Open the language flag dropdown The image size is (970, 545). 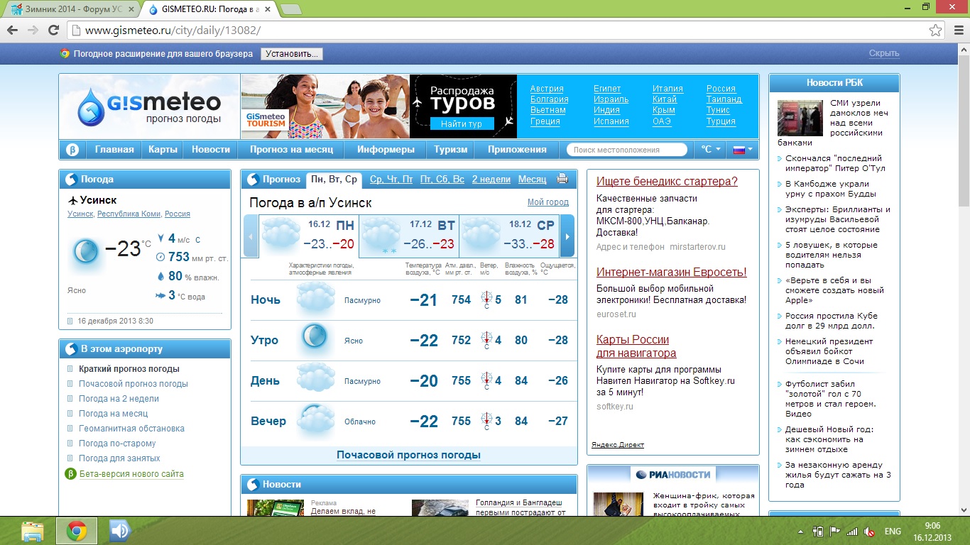(743, 150)
